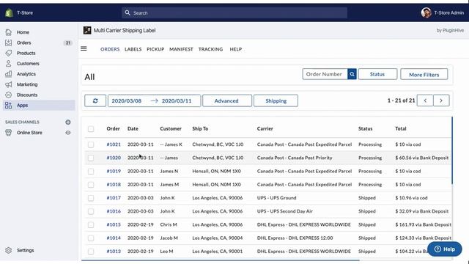This screenshot has width=469, height=264.
Task: Open the hamburger menu icon
Action: tap(84, 48)
